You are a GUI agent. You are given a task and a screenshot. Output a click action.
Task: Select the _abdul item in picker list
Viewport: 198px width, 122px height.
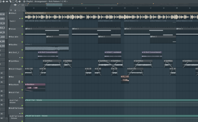click(2, 37)
